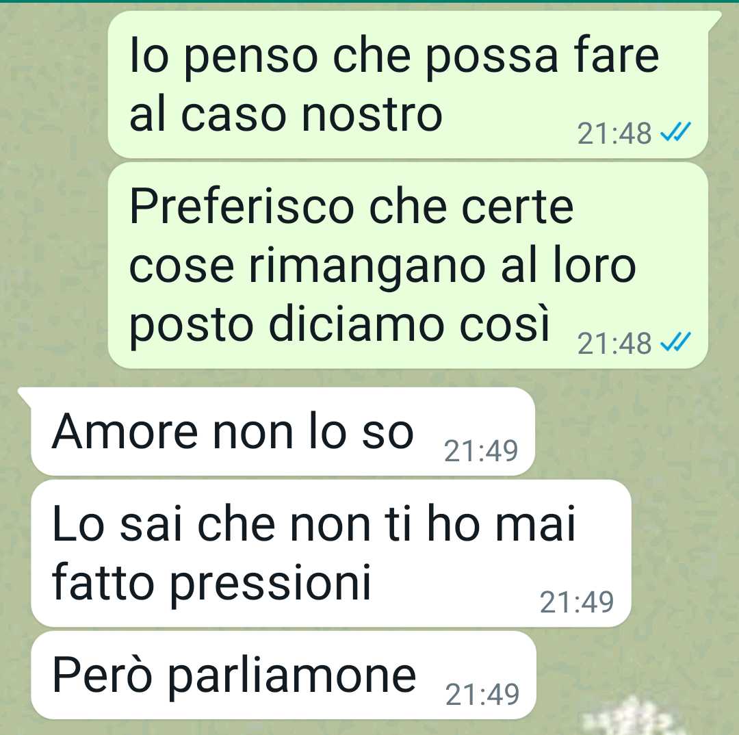
Task: Select the message "Io penso che possa fare"
Action: pos(408,84)
